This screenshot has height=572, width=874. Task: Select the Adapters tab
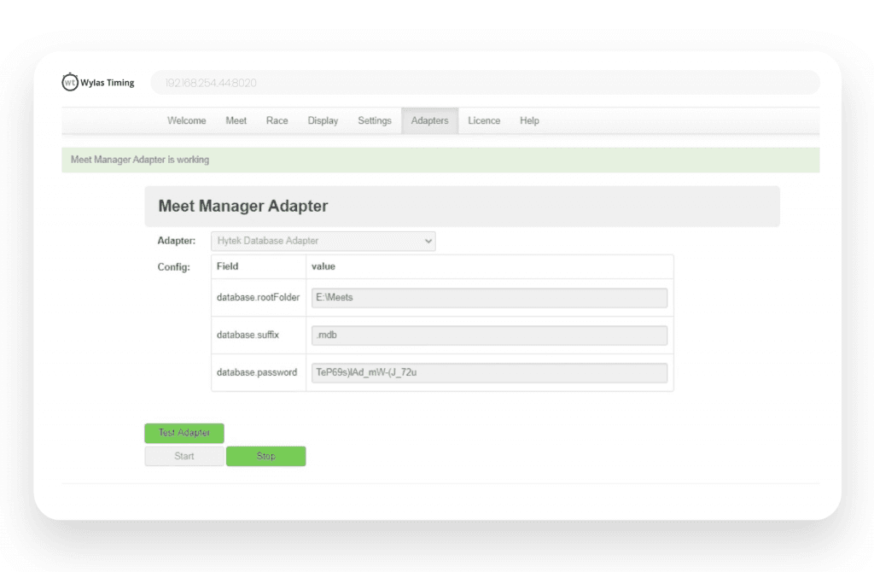pyautogui.click(x=429, y=120)
